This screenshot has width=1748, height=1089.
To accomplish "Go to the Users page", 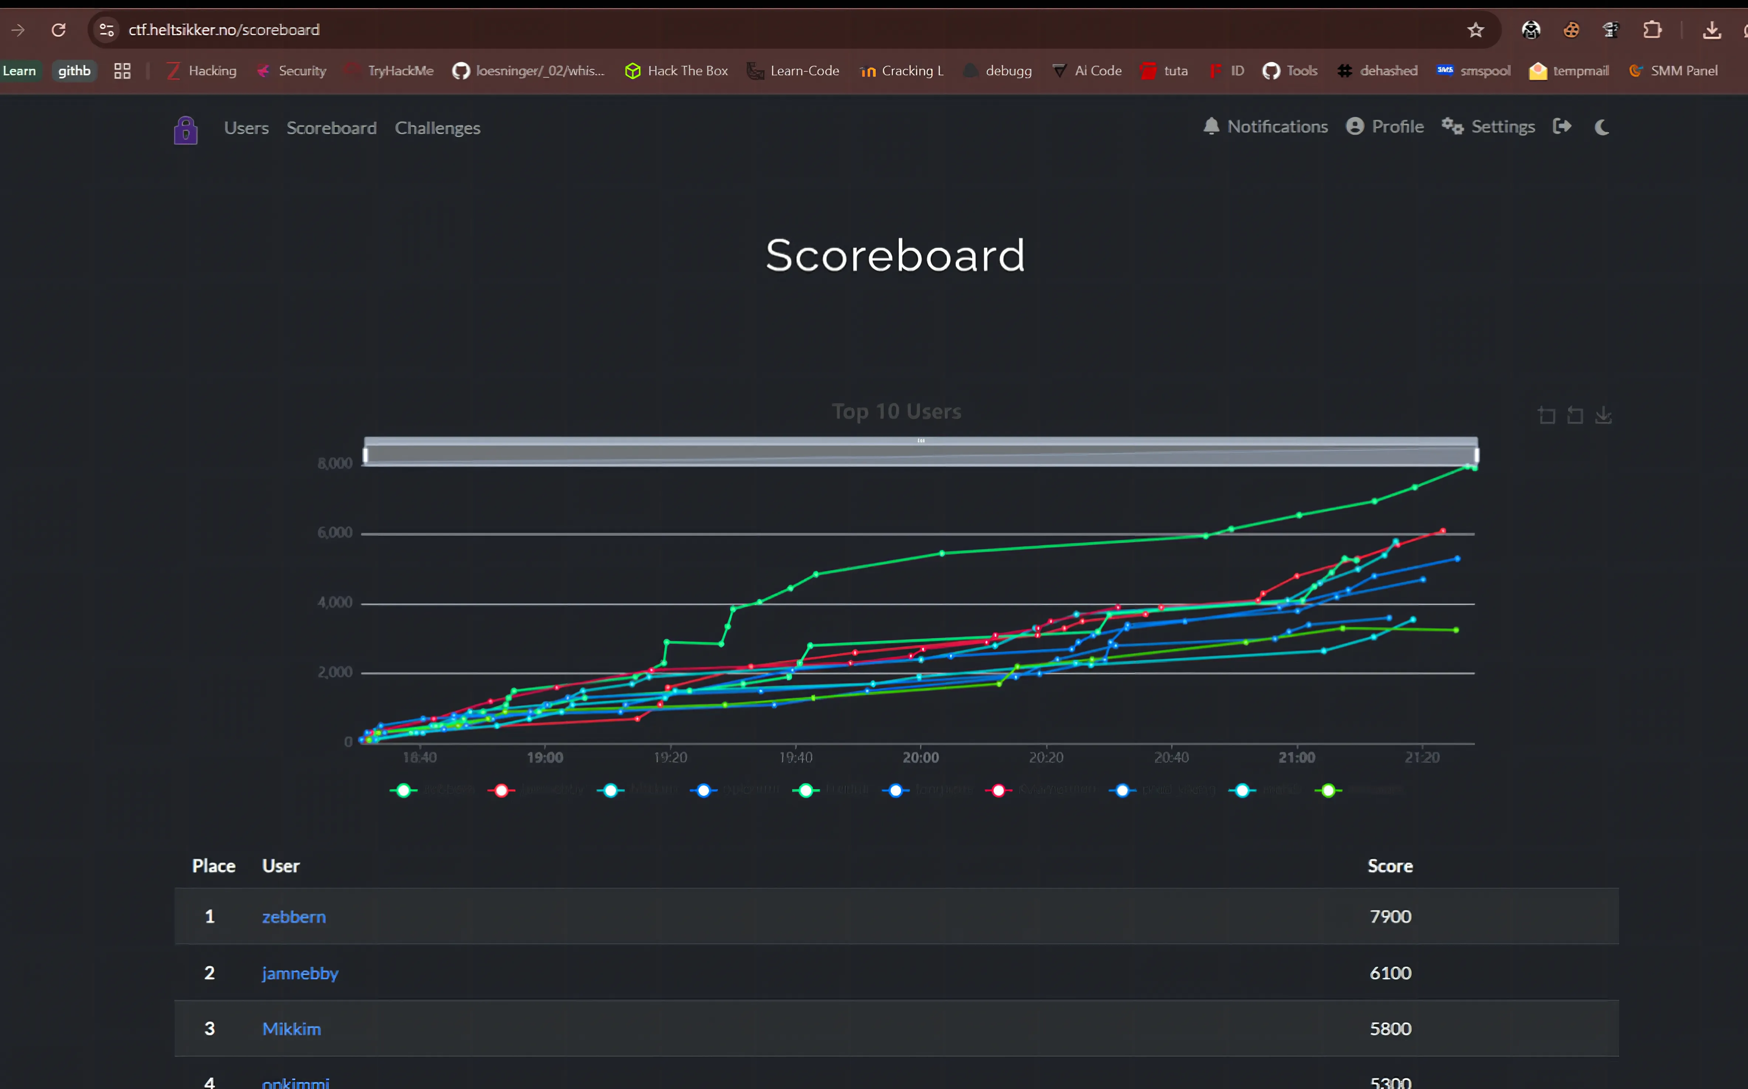I will [x=246, y=127].
